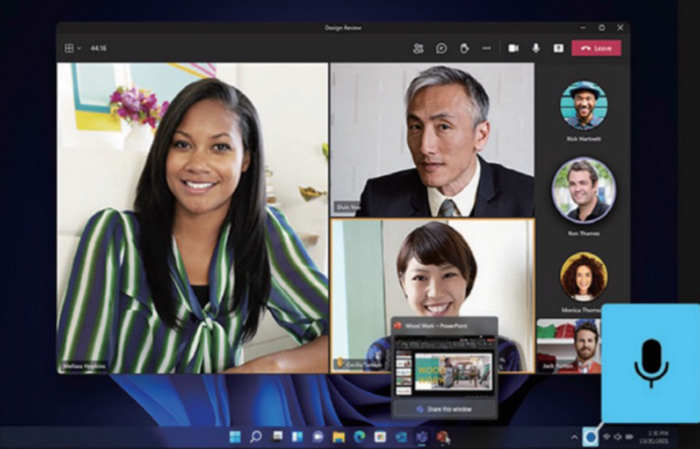The height and width of the screenshot is (449, 700).
Task: Select Ron Thames' participant avatar
Action: (x=583, y=190)
